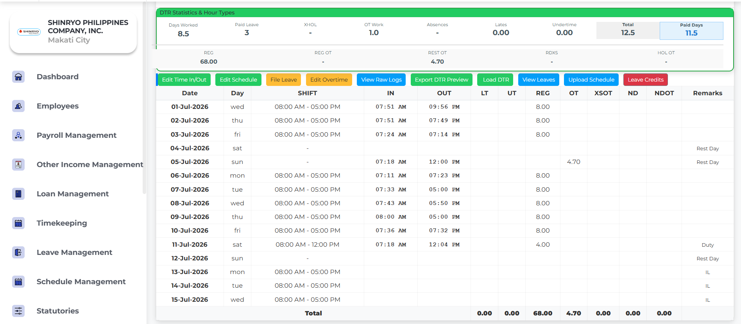Image resolution: width=741 pixels, height=324 pixels.
Task: Click the IL remark on 13-Jul-2026
Action: pyautogui.click(x=708, y=272)
